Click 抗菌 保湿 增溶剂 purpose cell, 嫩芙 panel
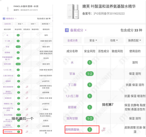146x137 pixels. (135, 96)
